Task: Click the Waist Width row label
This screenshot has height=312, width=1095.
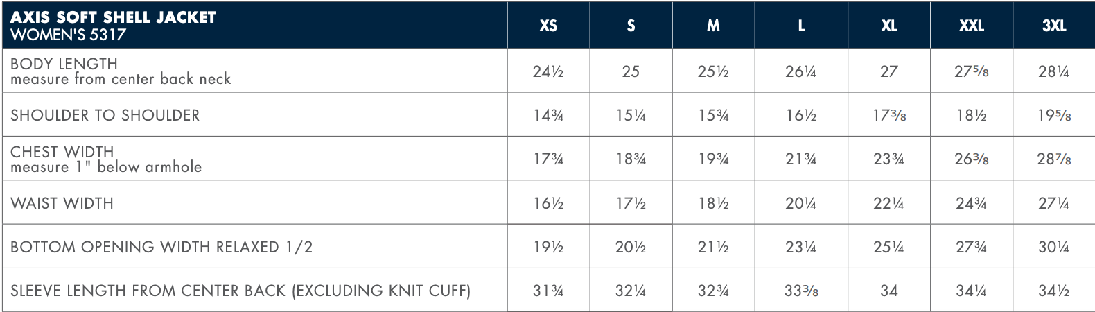Action: point(62,203)
